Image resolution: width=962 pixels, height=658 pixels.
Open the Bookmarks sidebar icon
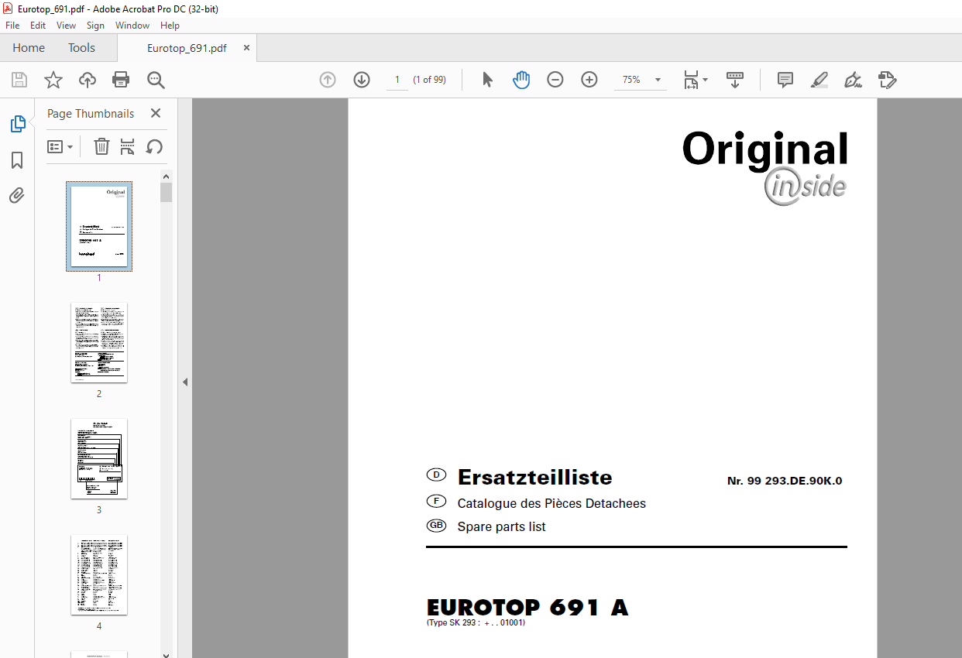point(17,160)
